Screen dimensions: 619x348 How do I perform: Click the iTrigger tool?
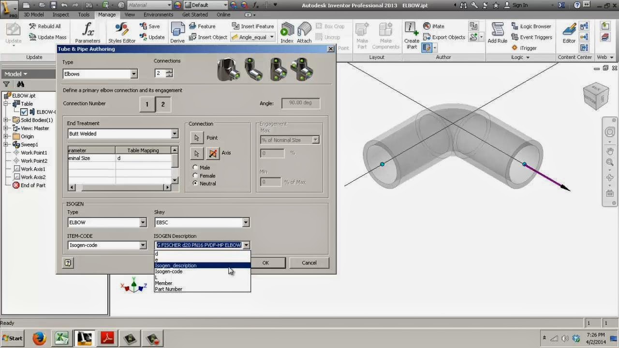pyautogui.click(x=524, y=48)
